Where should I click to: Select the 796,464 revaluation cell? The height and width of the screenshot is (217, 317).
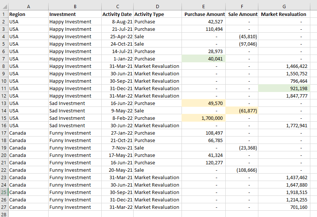pos(284,81)
